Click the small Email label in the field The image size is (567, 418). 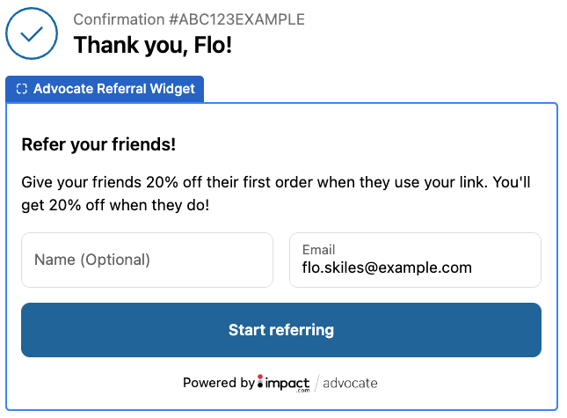point(318,250)
